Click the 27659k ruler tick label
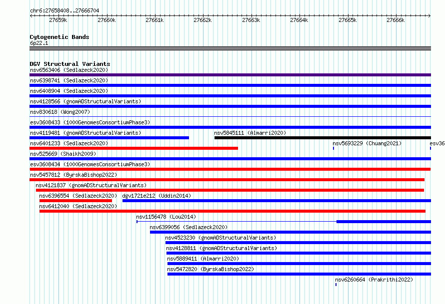This screenshot has width=445, height=304. (x=58, y=20)
